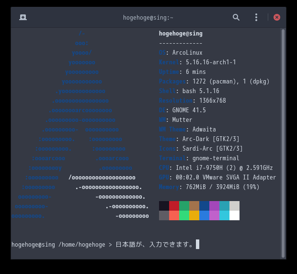Click the block cursor after the Japanese text
Image resolution: width=297 pixels, height=274 pixels.
(x=197, y=244)
